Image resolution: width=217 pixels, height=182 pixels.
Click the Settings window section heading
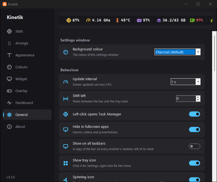point(75,40)
